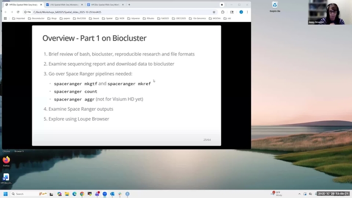Open the Windows Start menu
This screenshot has height=198, width=352.
point(6,194)
